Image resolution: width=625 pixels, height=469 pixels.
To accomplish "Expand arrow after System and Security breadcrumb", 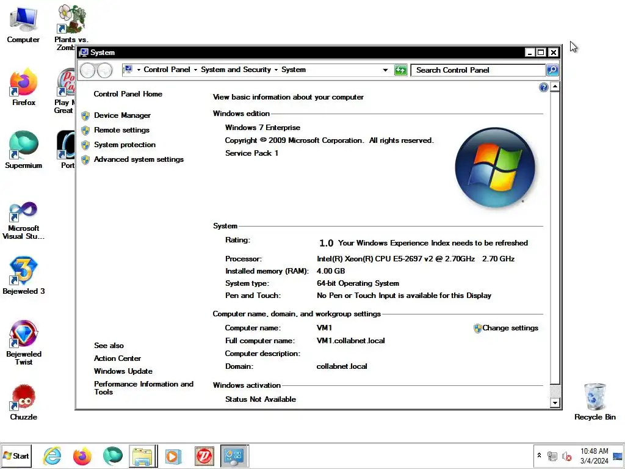I will click(x=276, y=70).
